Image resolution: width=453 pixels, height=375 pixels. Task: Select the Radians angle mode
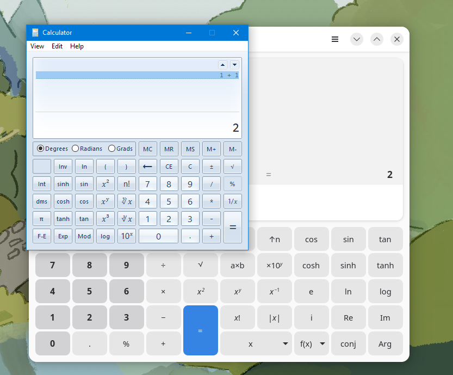pyautogui.click(x=87, y=149)
